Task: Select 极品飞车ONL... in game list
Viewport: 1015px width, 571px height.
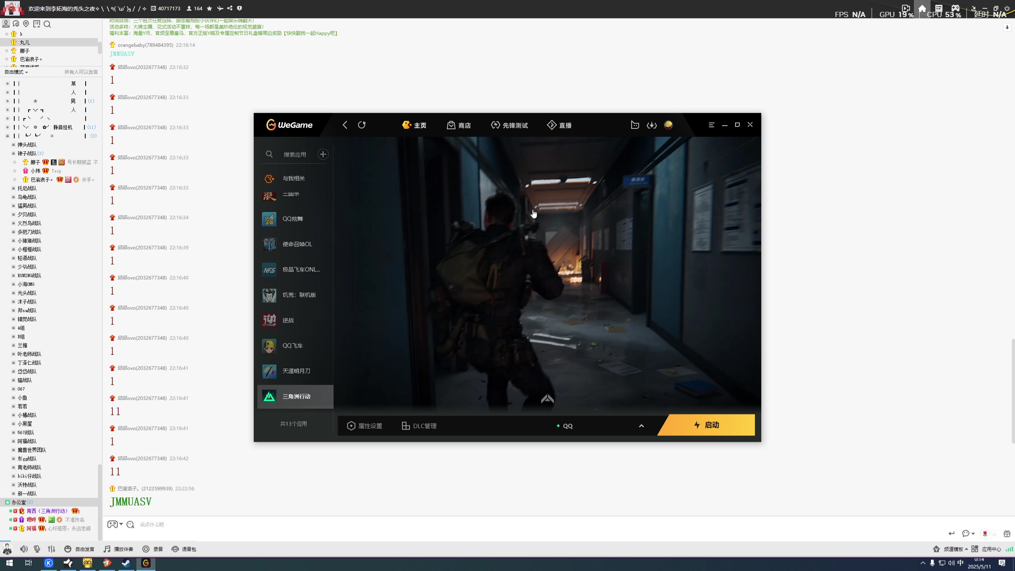Action: [295, 270]
